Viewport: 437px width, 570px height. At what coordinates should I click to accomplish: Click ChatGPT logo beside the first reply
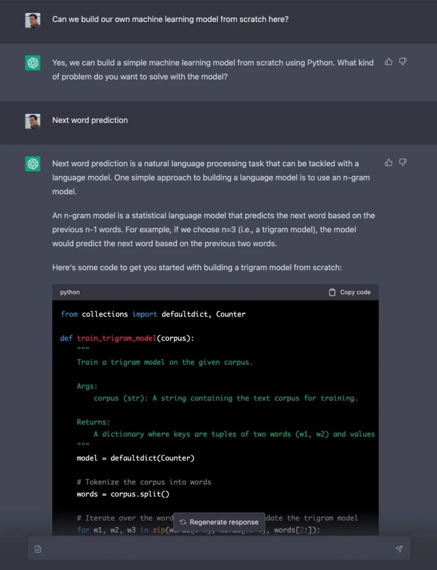[x=33, y=63]
